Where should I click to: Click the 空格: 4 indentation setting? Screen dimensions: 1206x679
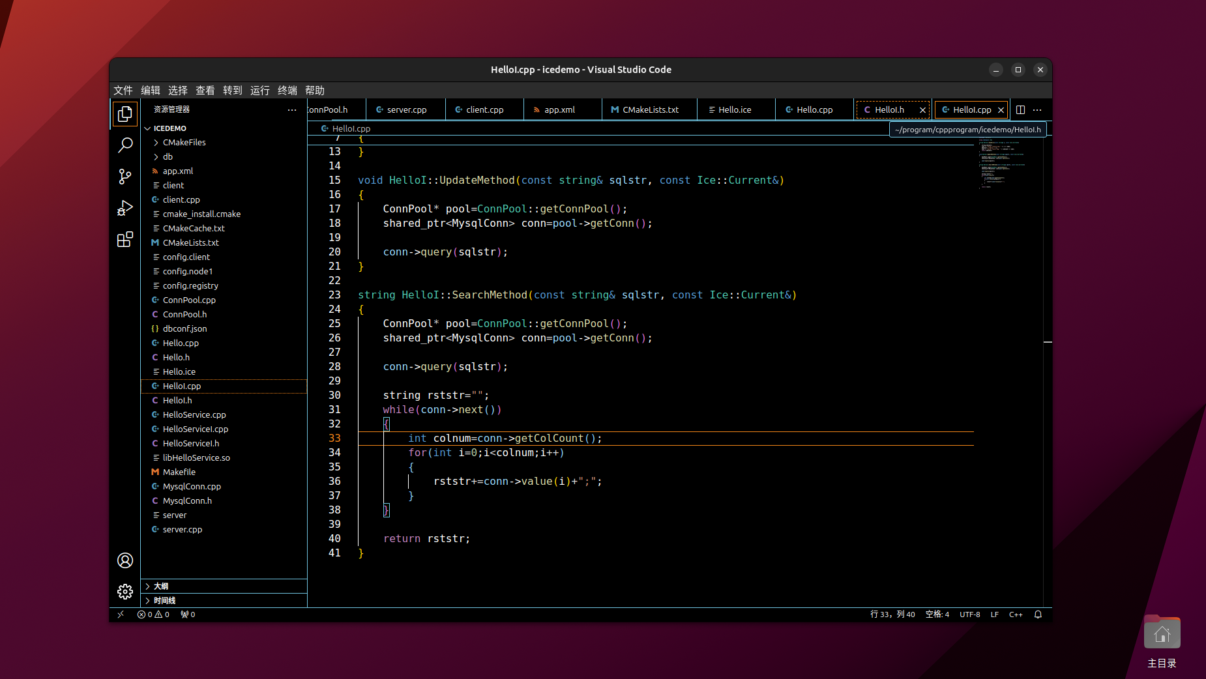tap(937, 614)
